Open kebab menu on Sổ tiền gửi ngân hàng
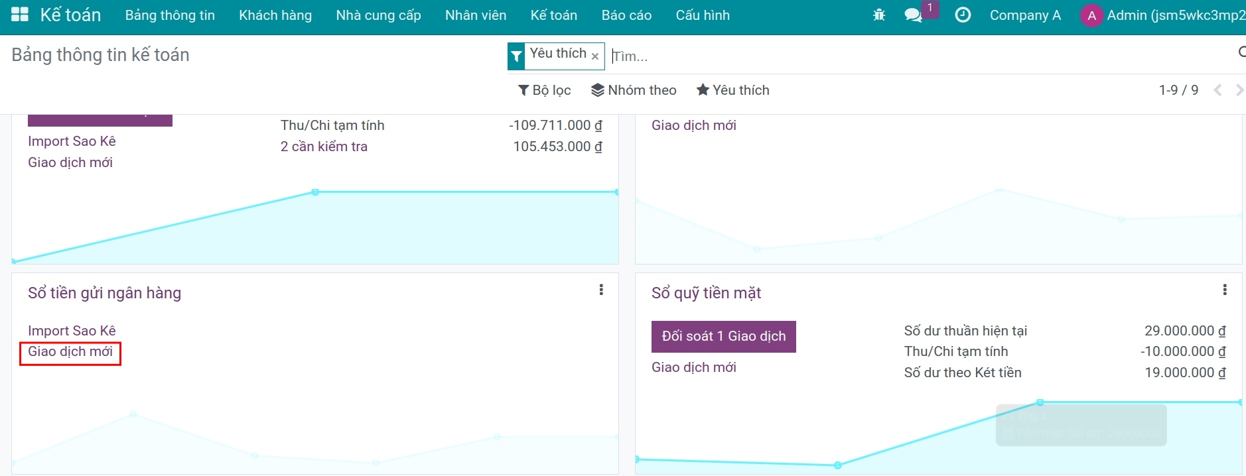This screenshot has height=476, width=1246. click(x=601, y=290)
